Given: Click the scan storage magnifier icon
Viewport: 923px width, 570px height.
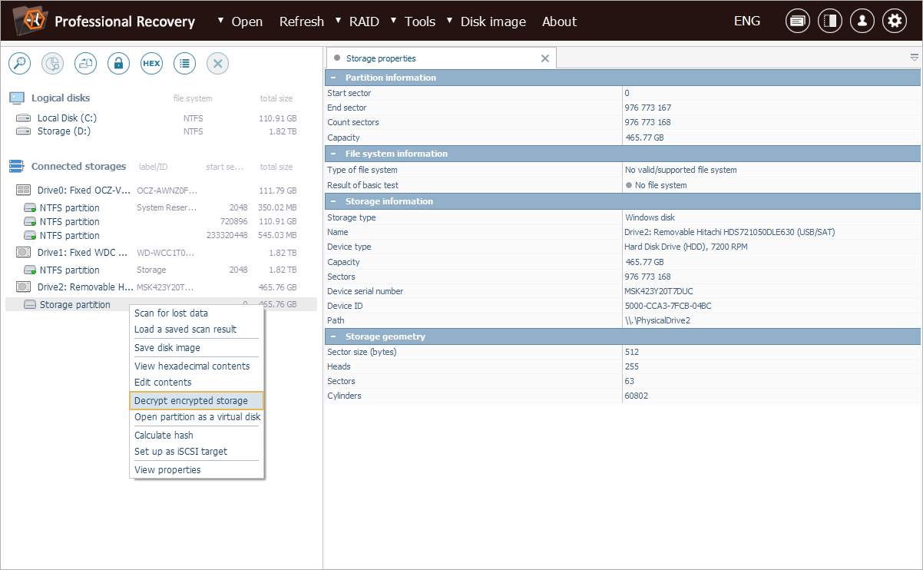Looking at the screenshot, I should point(19,64).
